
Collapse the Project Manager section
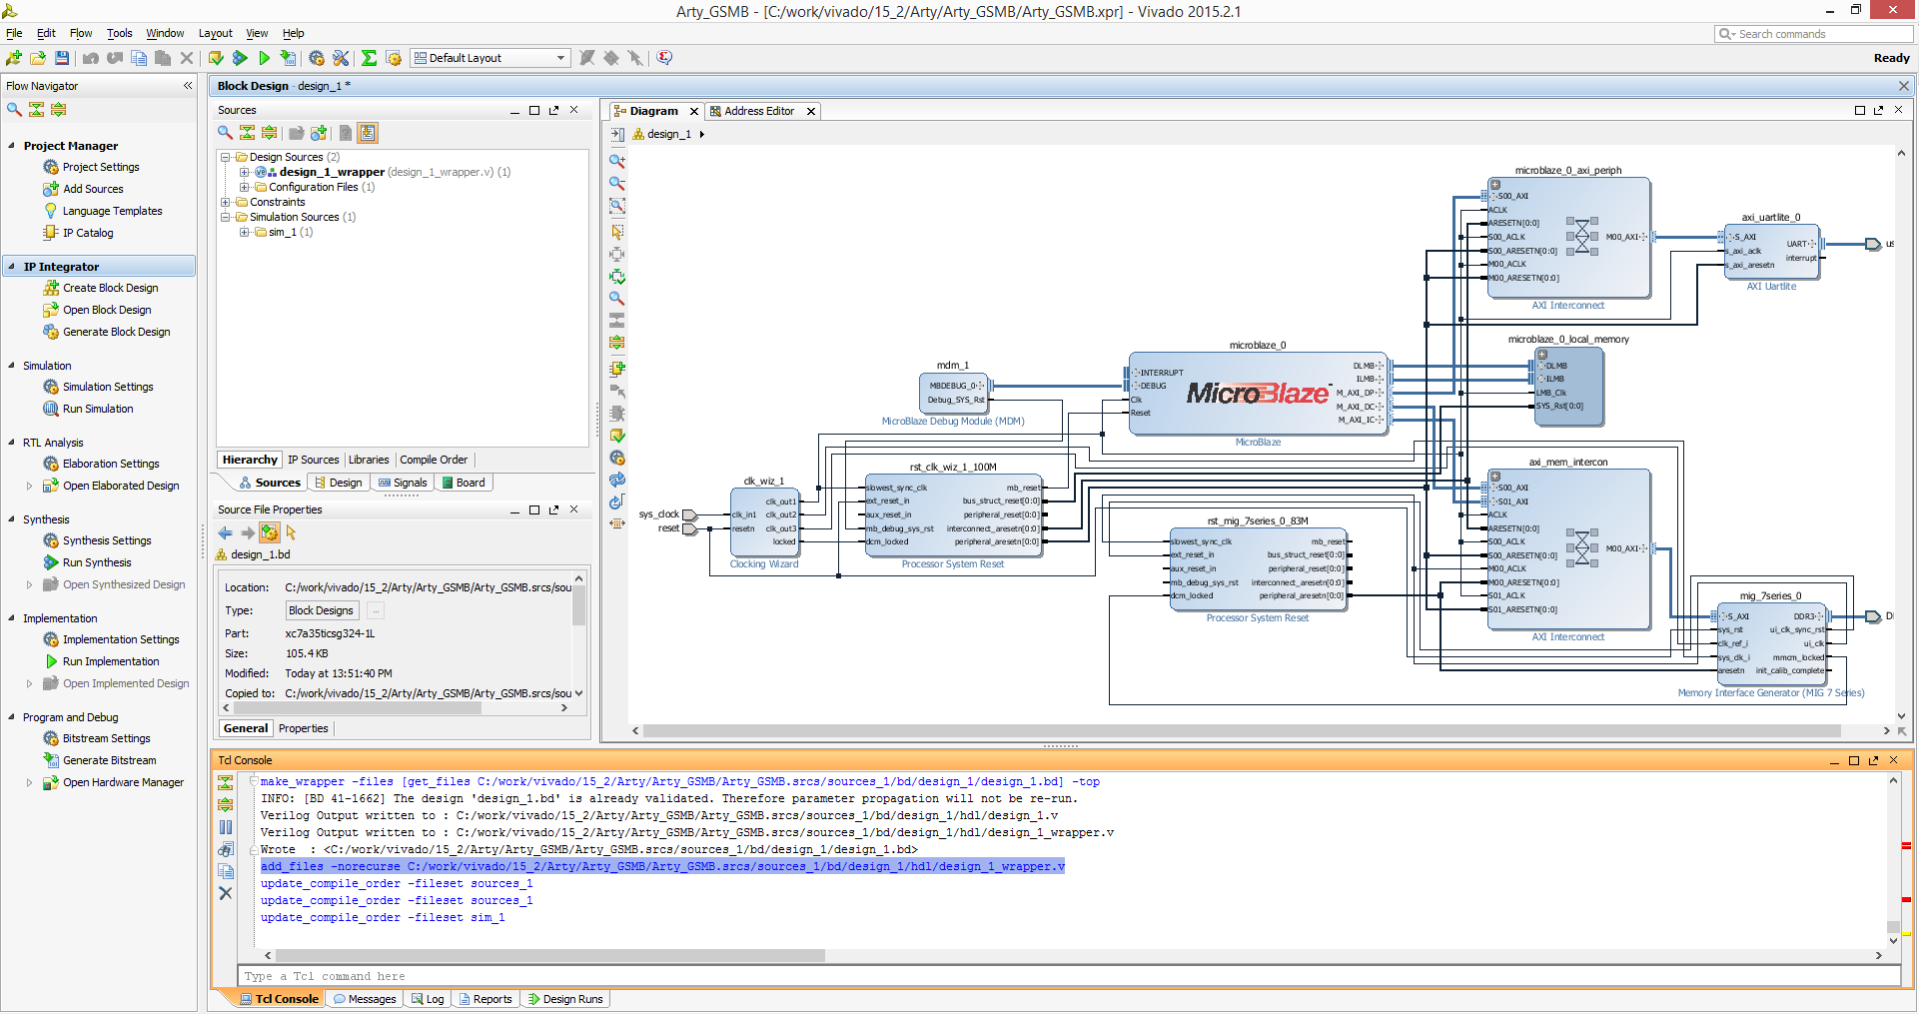tap(12, 146)
